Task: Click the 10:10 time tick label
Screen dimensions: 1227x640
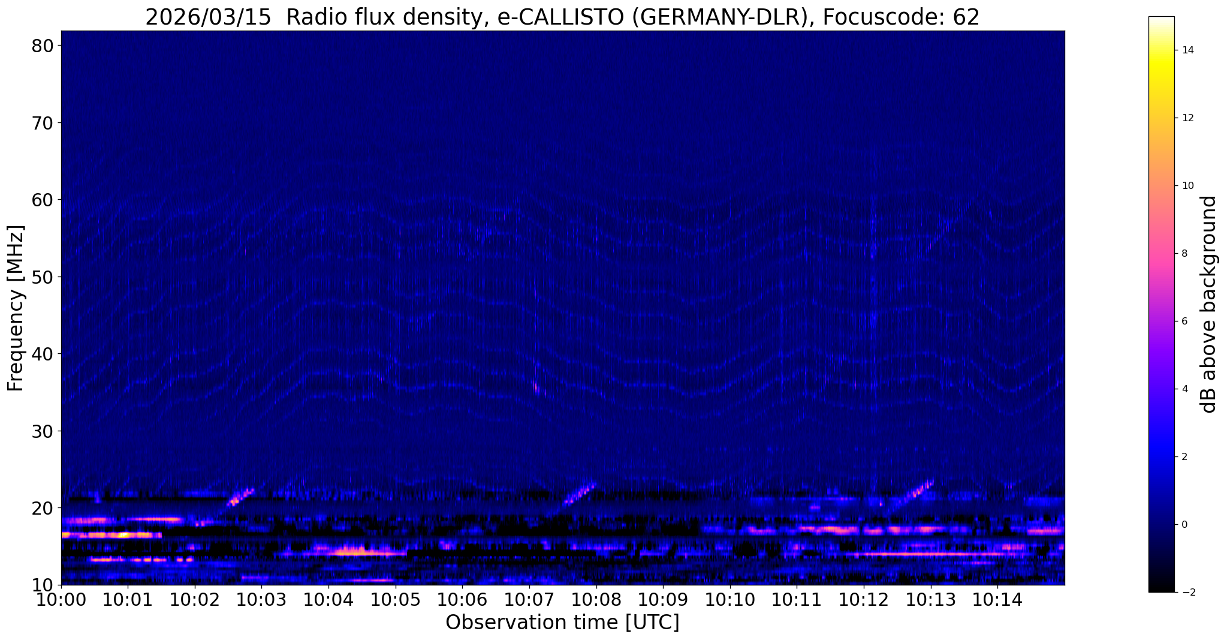Action: (x=729, y=599)
